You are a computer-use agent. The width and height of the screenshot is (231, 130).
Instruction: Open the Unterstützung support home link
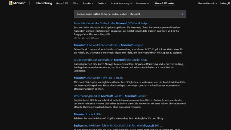[x=43, y=3]
